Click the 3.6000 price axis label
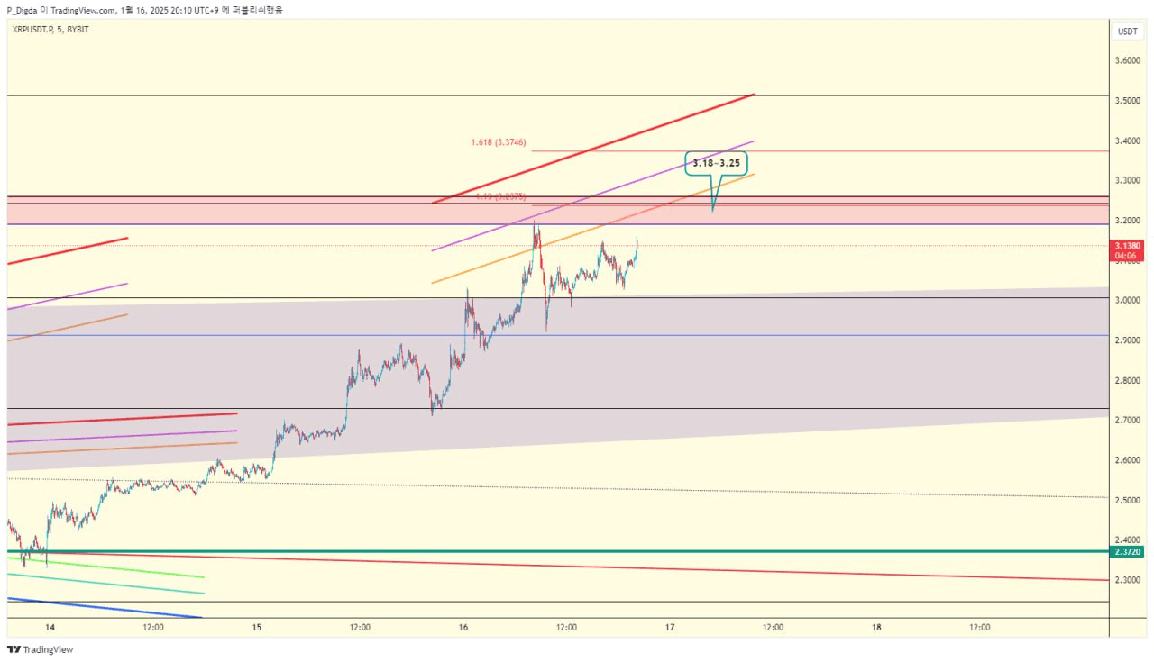 click(1128, 60)
